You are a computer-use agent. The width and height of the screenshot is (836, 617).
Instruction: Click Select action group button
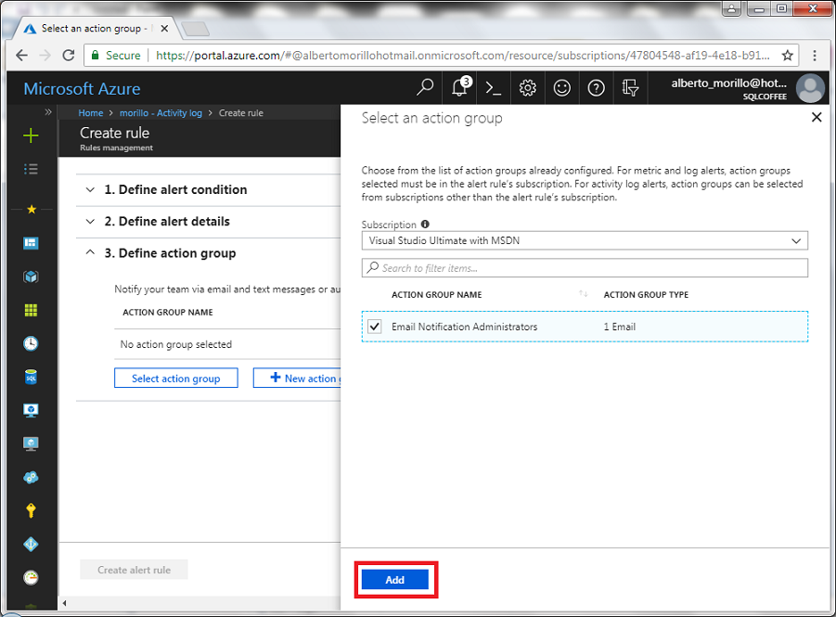176,379
